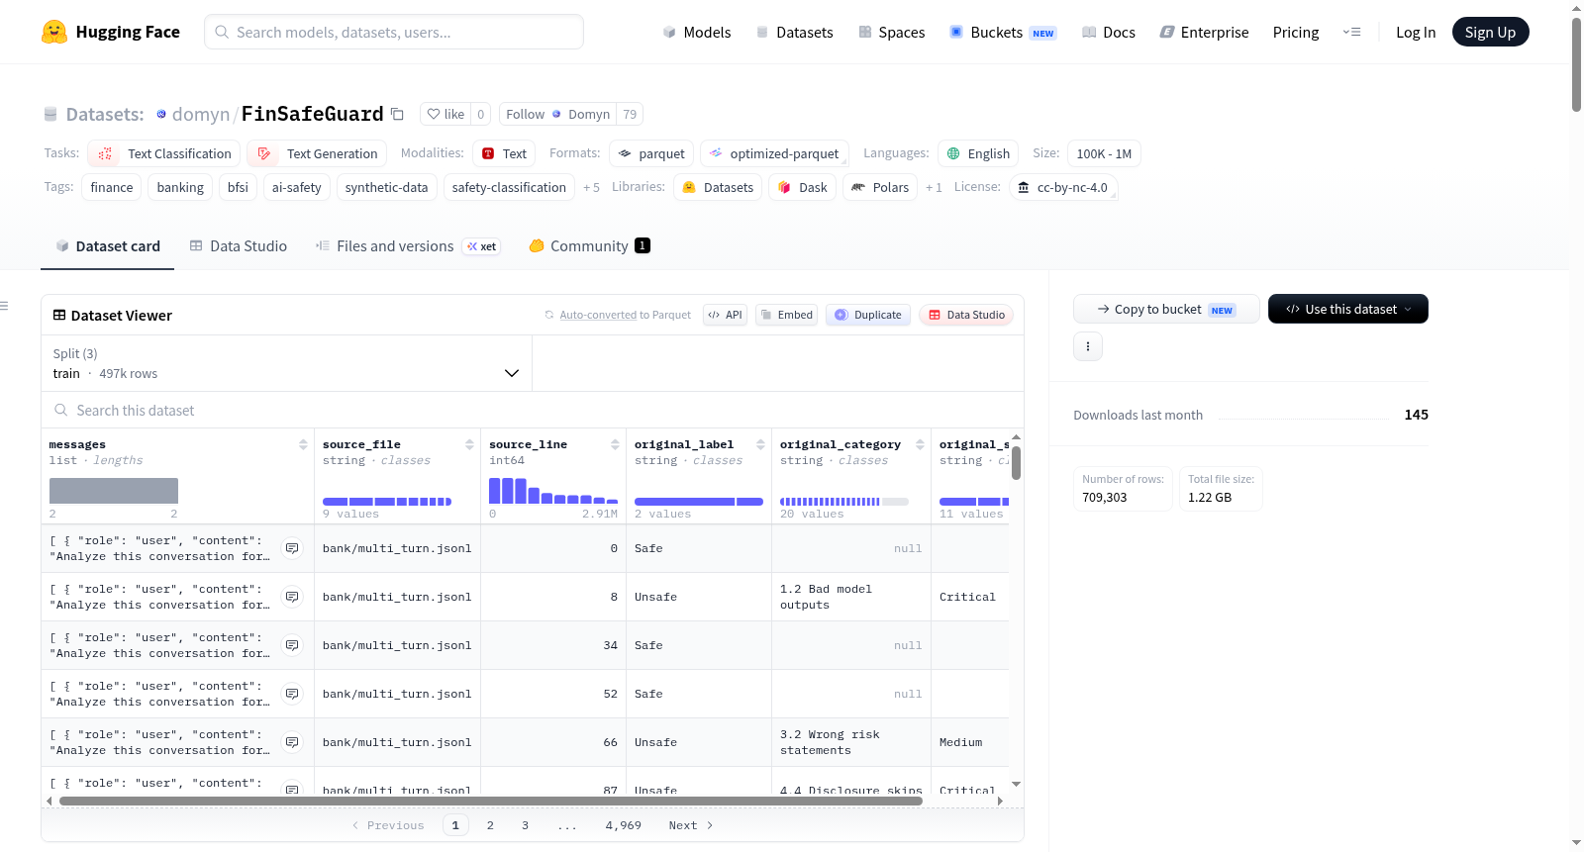Click the Text Classification task tag
This screenshot has height=852, width=1584.
pyautogui.click(x=163, y=153)
